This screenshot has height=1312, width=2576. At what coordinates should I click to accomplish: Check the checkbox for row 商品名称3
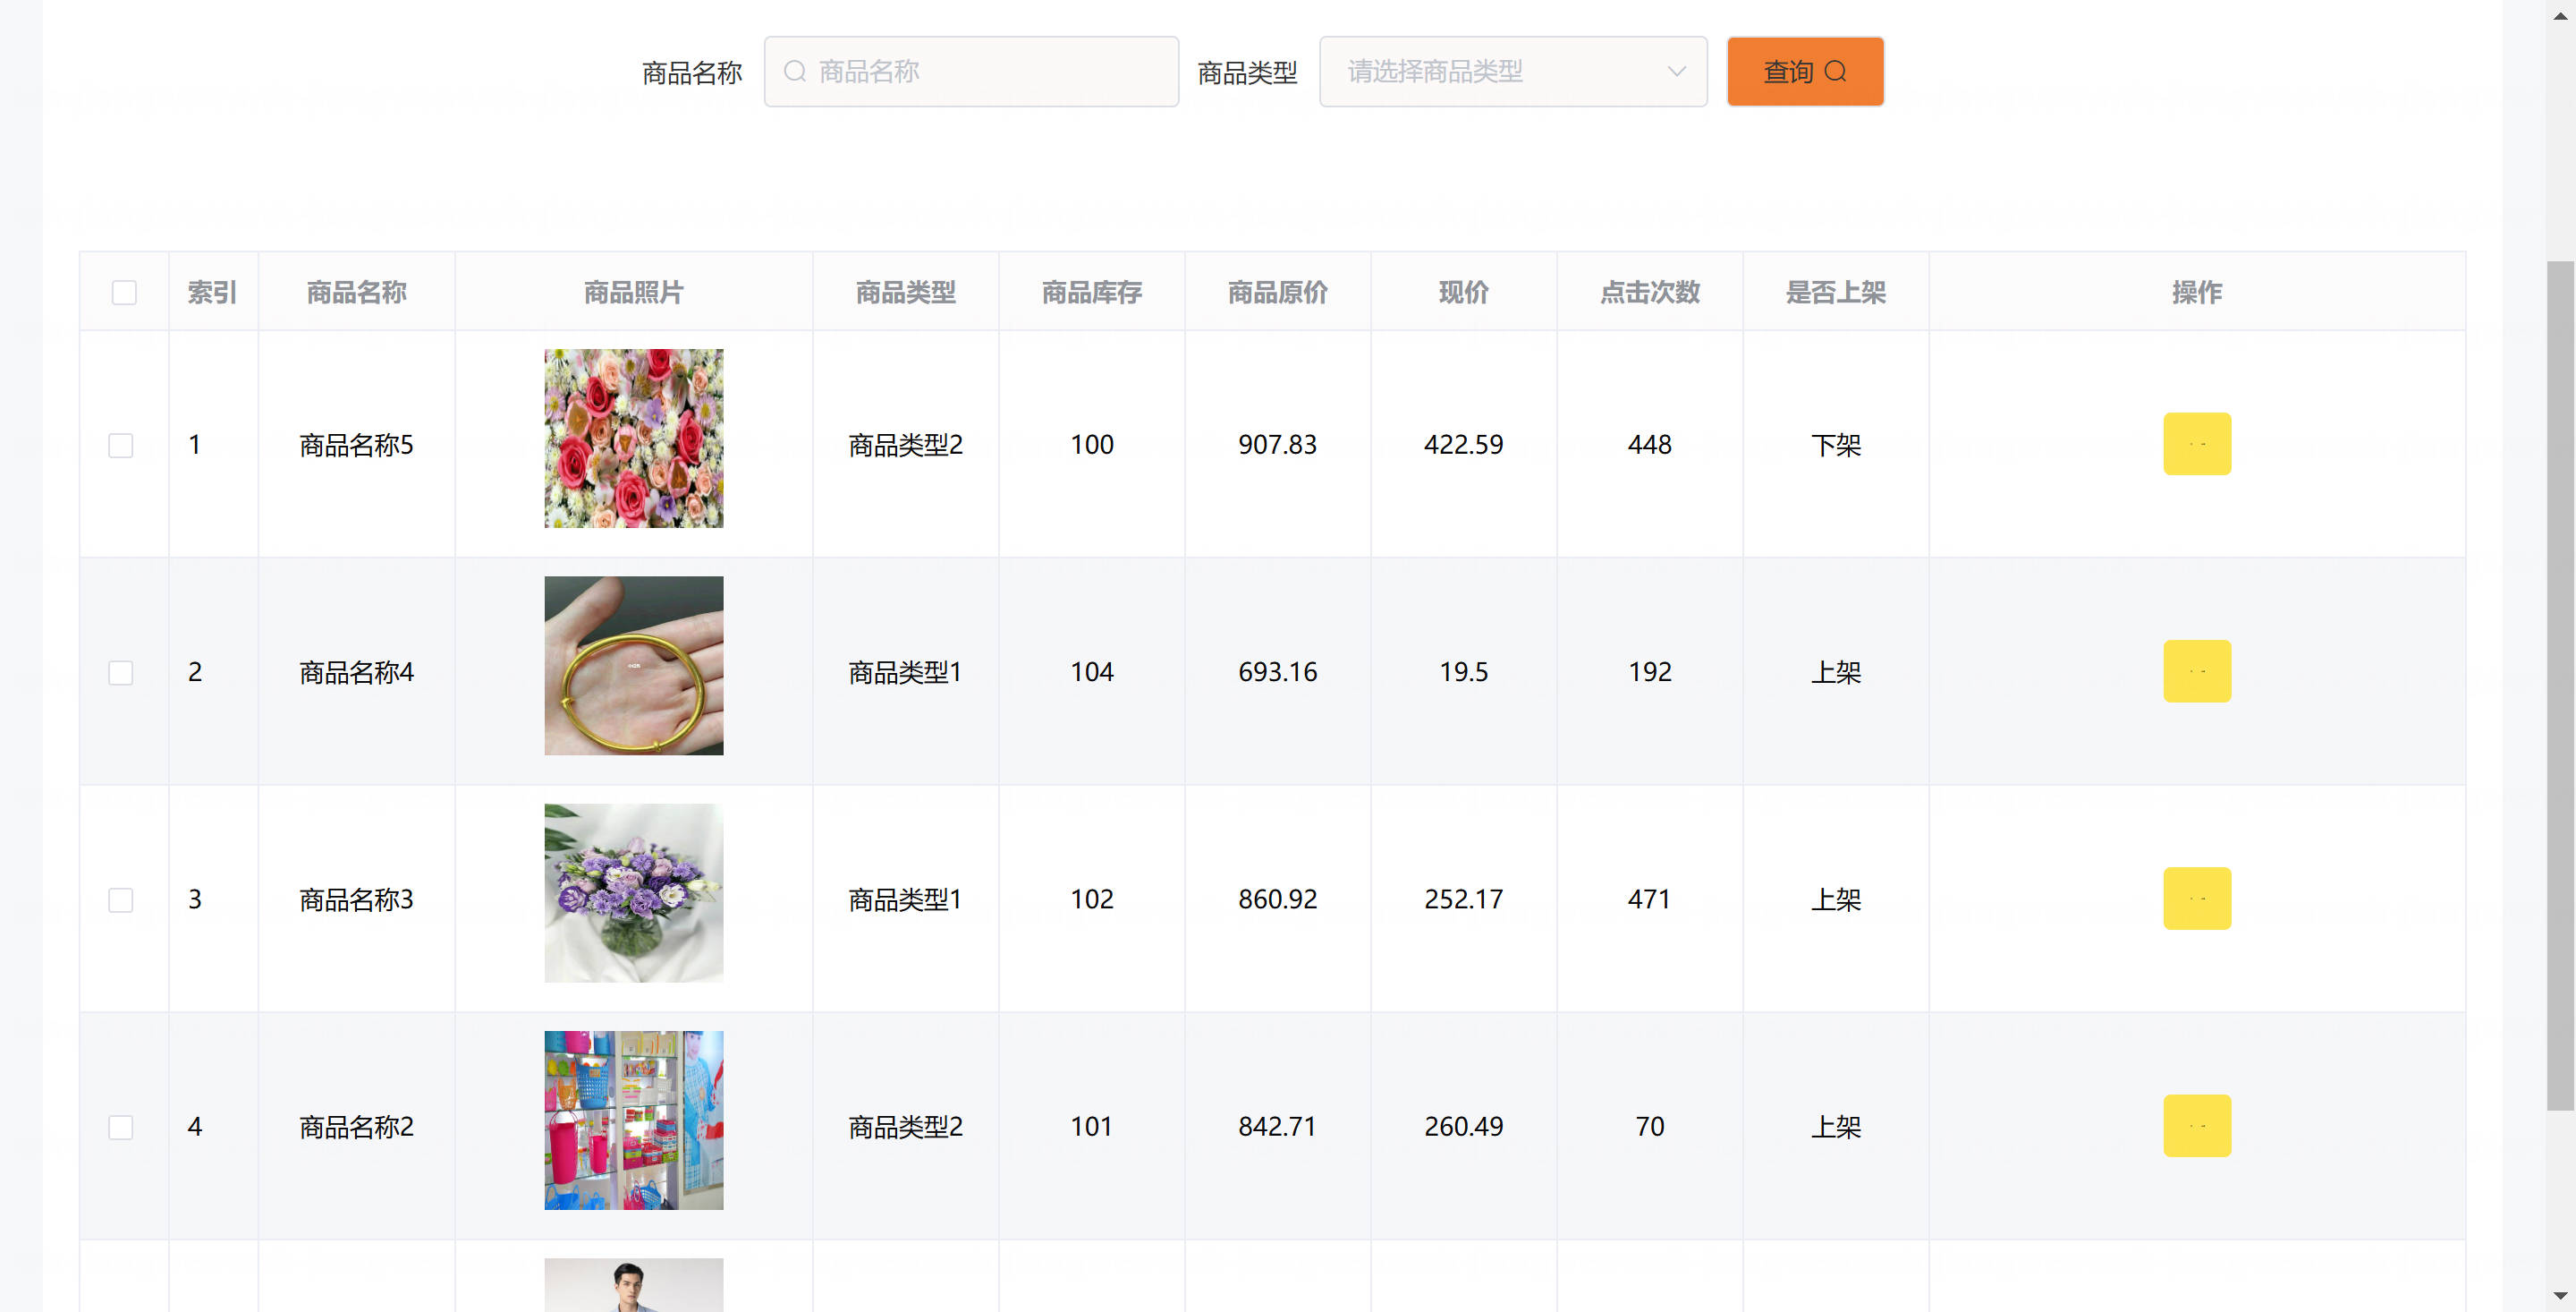point(121,899)
